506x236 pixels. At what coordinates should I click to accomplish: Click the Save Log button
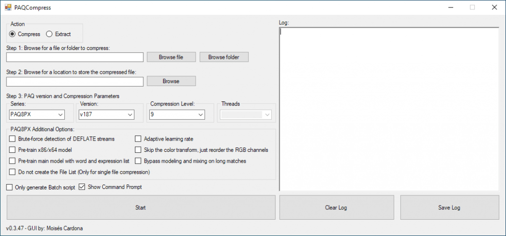tap(449, 207)
